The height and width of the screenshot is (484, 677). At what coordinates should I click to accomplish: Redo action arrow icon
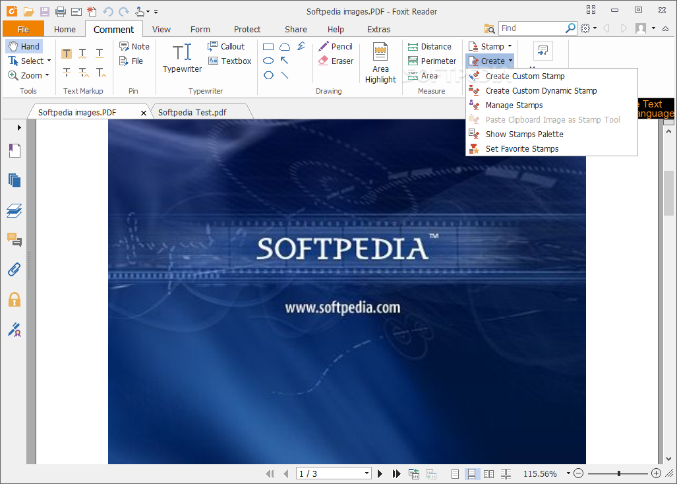124,12
